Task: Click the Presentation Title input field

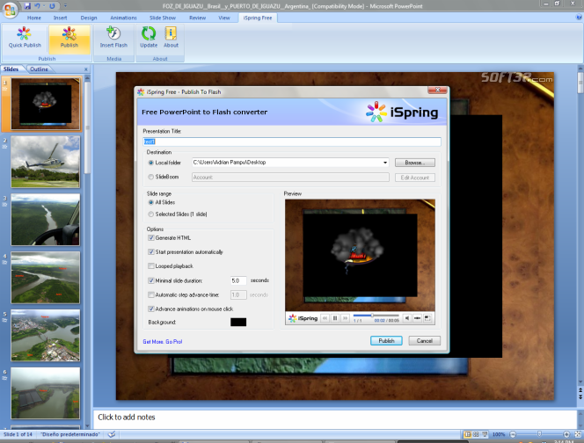Action: (292, 142)
